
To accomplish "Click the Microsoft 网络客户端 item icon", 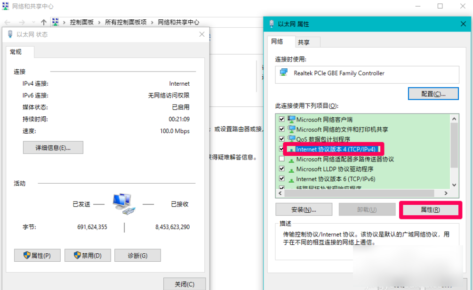I will (x=291, y=119).
